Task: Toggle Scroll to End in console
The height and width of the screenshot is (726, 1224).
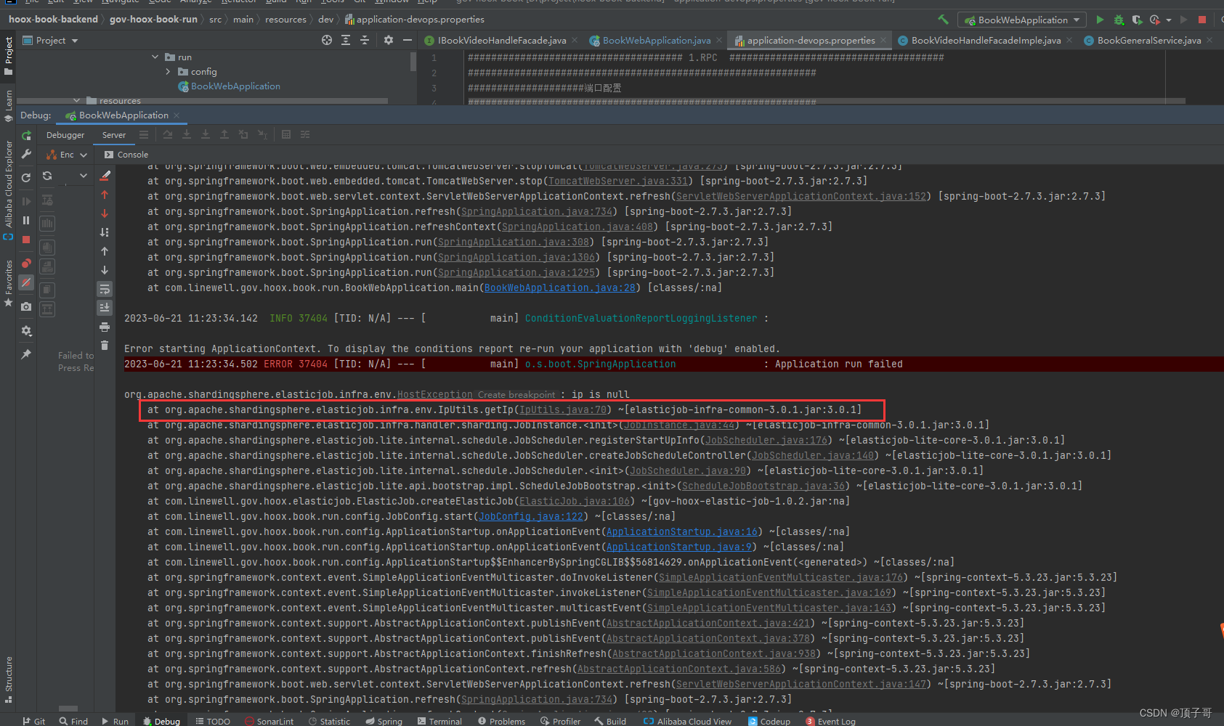Action: click(x=105, y=308)
